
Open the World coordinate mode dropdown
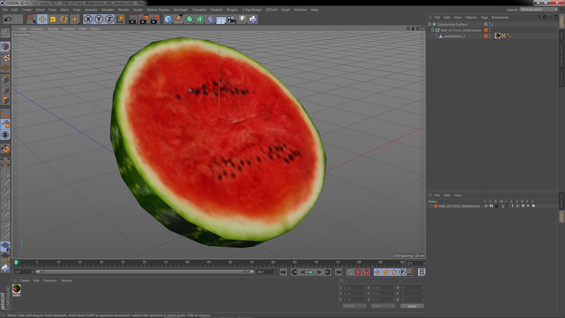point(354,306)
